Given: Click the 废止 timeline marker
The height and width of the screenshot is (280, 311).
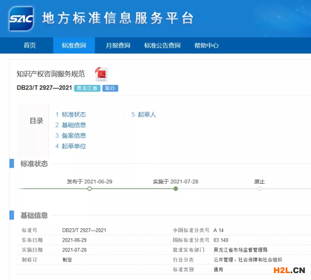Looking at the screenshot, I should tap(260, 189).
